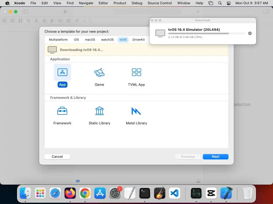273x204 pixels.
Task: Open the Issue navigator warning icon
Action: [36, 21]
